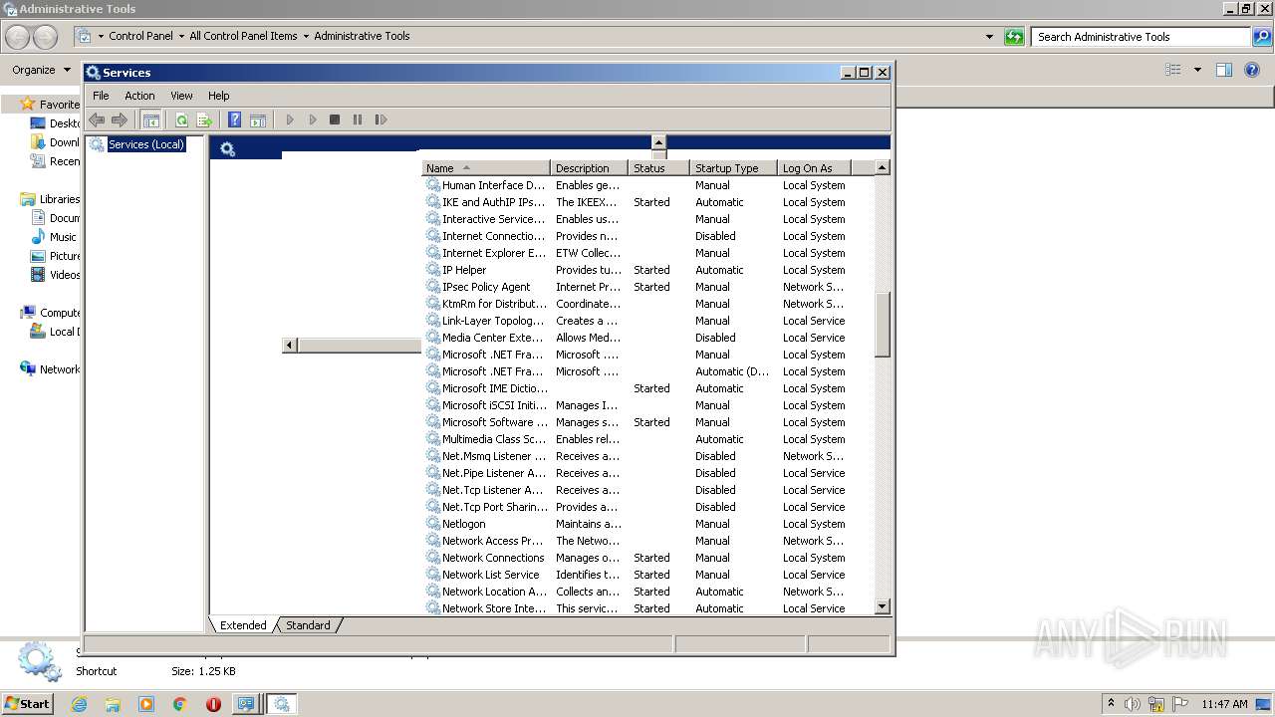1275x717 pixels.
Task: Open the View menu in Services
Action: click(181, 96)
